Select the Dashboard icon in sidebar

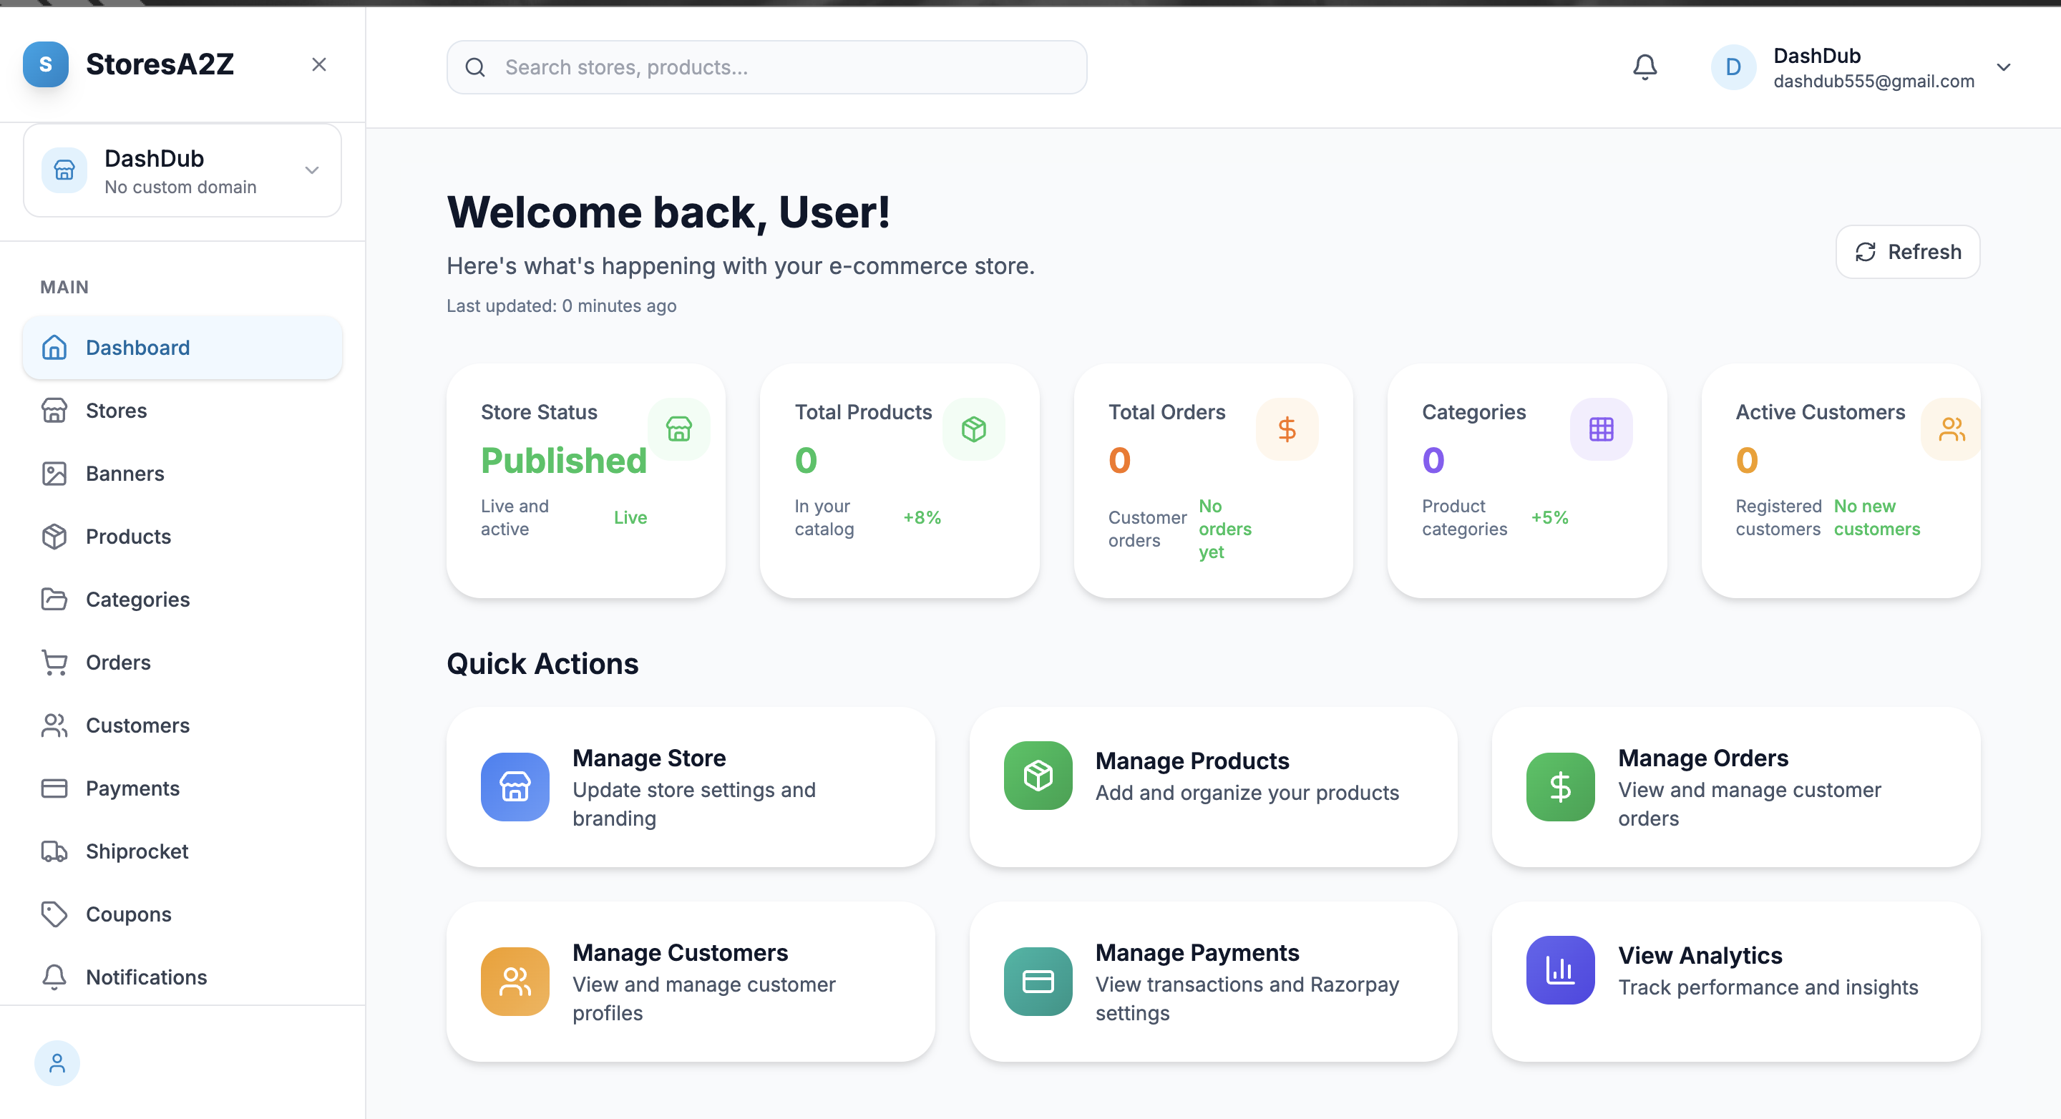[54, 347]
